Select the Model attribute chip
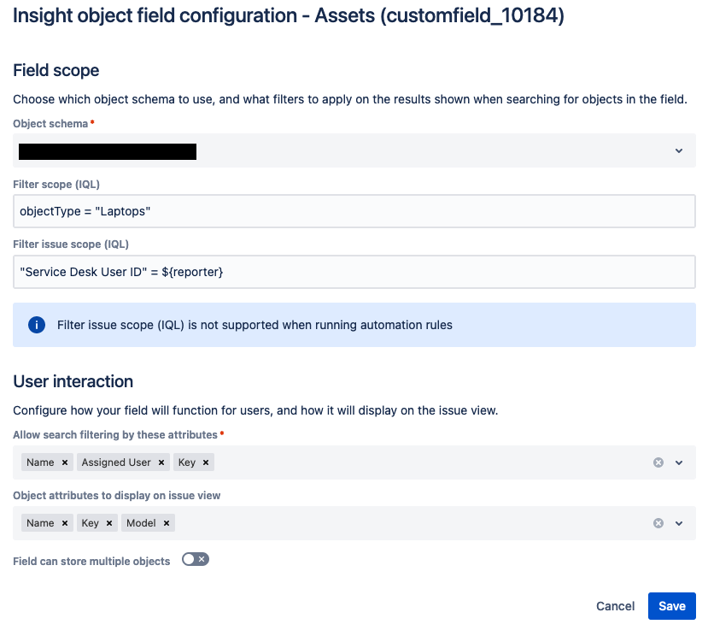The image size is (708, 636). pos(141,523)
